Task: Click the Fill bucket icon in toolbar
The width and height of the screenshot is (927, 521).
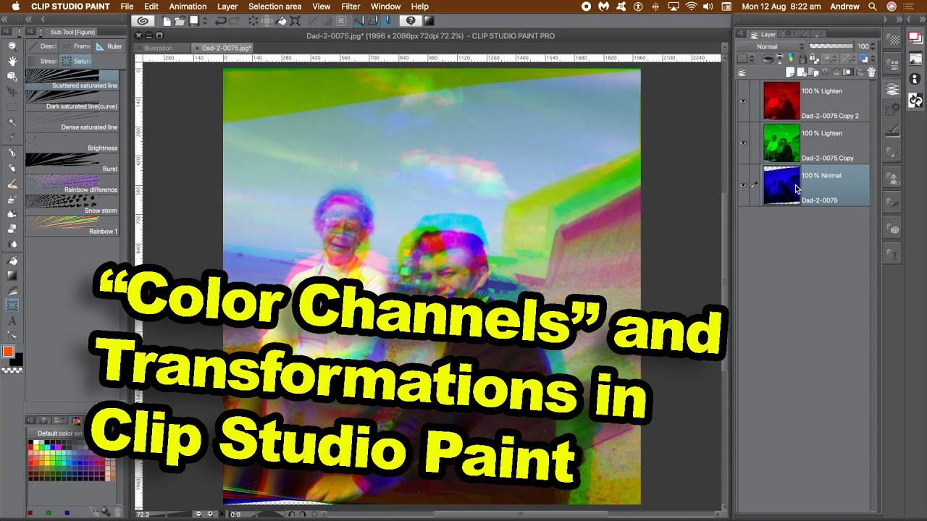Action: [281, 21]
